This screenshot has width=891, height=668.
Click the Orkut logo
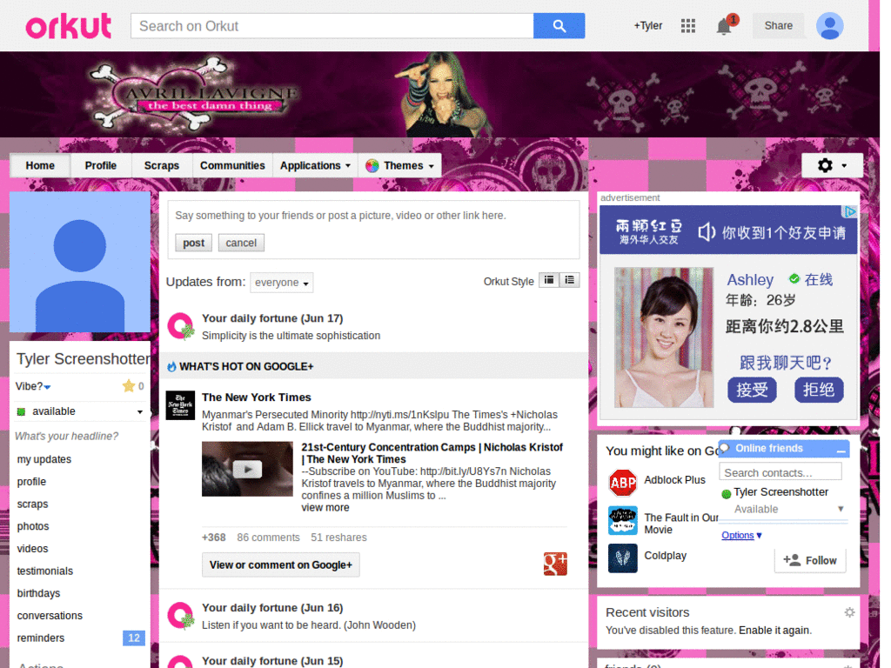(68, 25)
